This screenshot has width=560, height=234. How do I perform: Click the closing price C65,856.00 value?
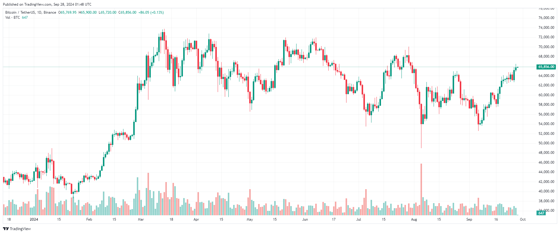coord(127,12)
